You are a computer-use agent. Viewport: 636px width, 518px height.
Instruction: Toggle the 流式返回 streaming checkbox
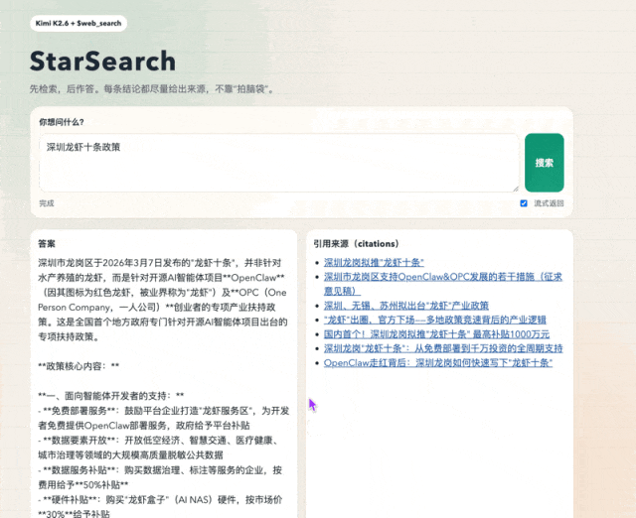[x=524, y=203]
